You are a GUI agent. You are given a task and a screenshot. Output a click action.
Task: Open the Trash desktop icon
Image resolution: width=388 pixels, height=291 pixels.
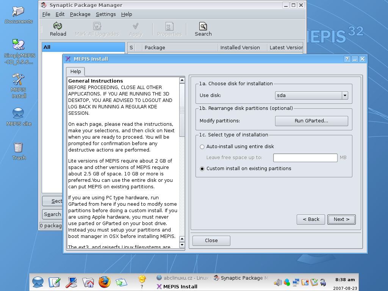click(x=18, y=147)
